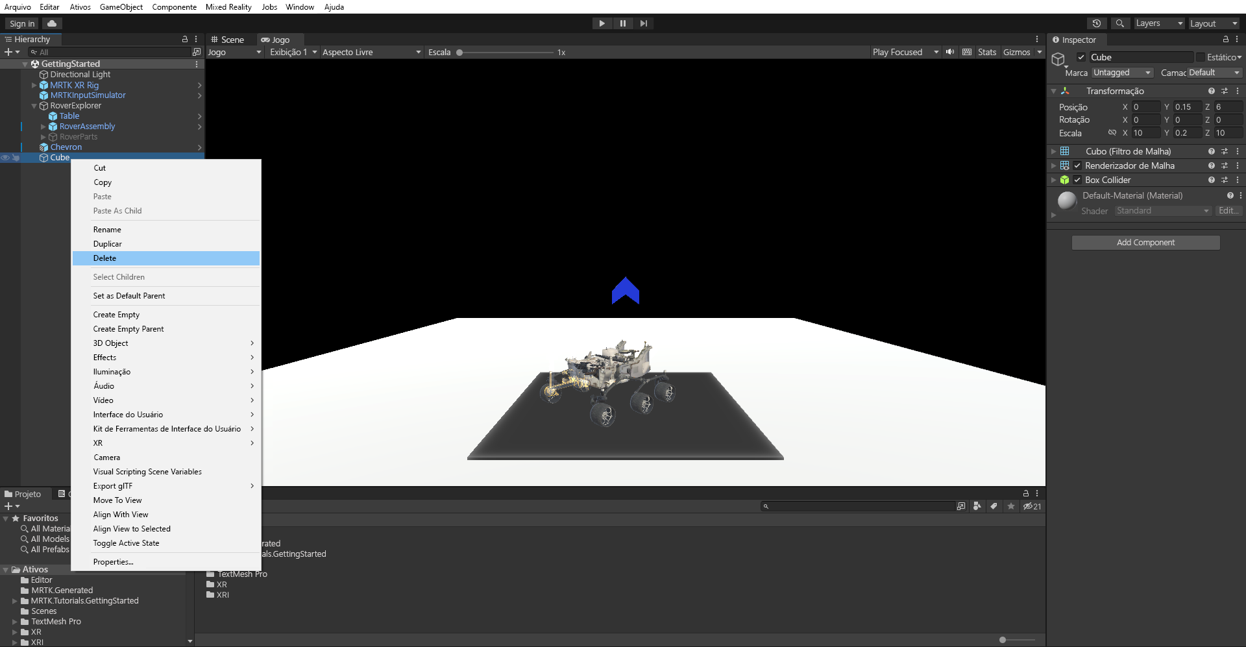
Task: Open the Game view panel options menu
Action: click(x=1037, y=40)
